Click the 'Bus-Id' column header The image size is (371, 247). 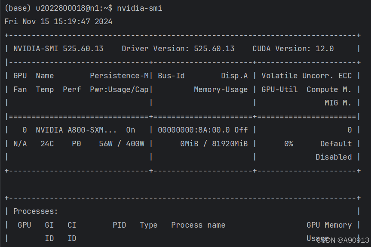point(171,76)
